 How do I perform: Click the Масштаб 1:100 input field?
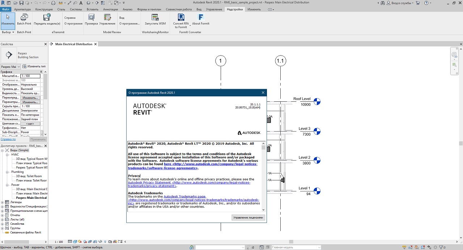(x=30, y=76)
